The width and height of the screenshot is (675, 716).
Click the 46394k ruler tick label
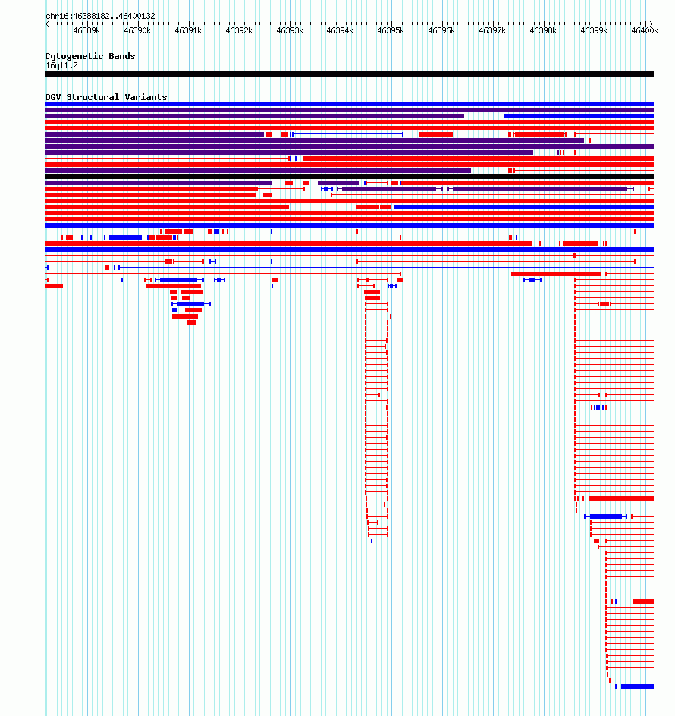point(340,30)
